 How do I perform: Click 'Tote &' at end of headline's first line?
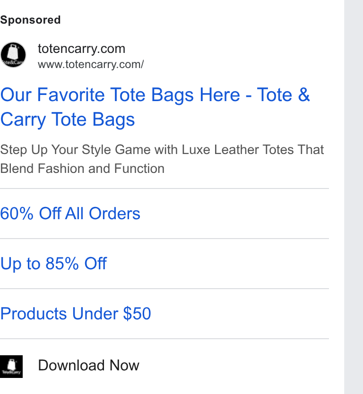click(283, 95)
